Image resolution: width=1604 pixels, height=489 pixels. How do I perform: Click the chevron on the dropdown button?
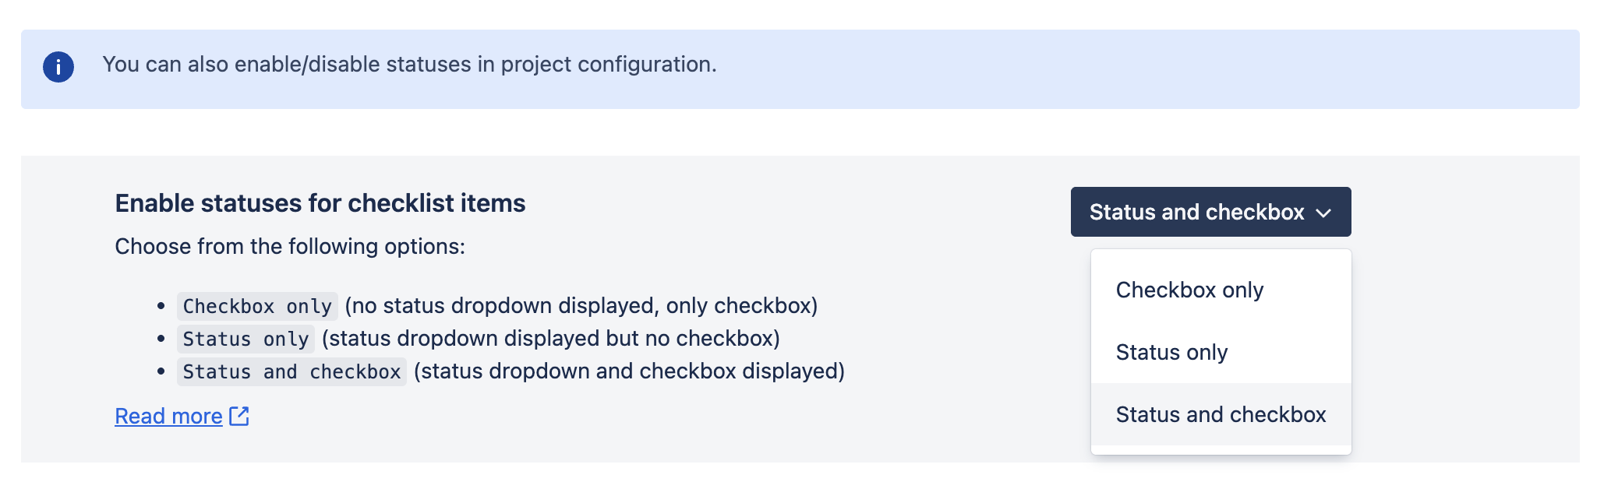1323,213
